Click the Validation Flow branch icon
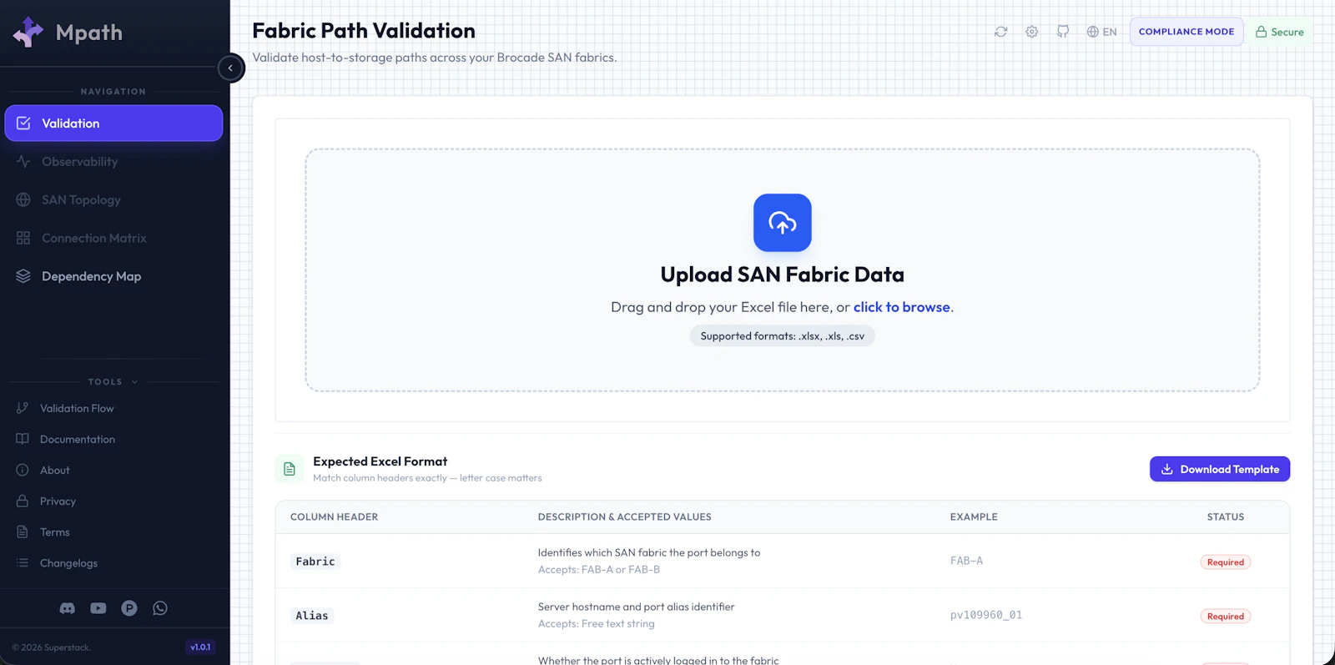Image resolution: width=1335 pixels, height=665 pixels. 23,408
